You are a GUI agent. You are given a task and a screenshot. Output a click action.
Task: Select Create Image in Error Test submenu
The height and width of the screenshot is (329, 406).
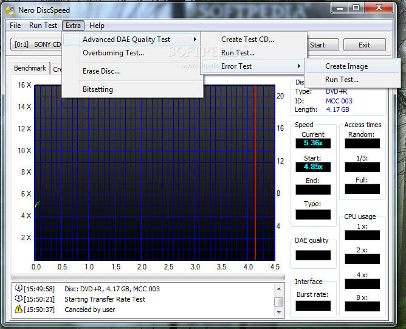tap(353, 66)
